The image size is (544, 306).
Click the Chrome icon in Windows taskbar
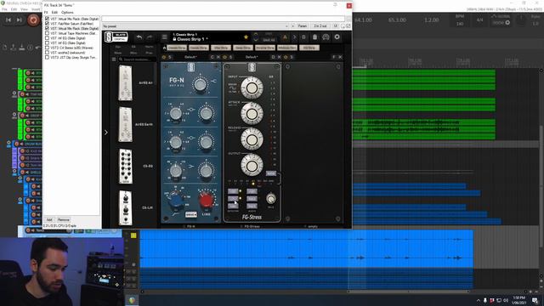coord(132,300)
